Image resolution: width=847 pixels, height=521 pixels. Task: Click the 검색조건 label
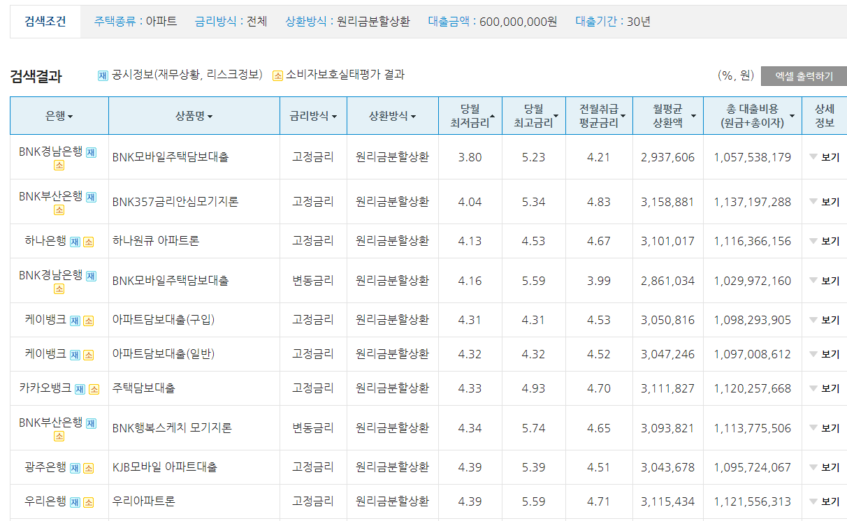(x=45, y=22)
